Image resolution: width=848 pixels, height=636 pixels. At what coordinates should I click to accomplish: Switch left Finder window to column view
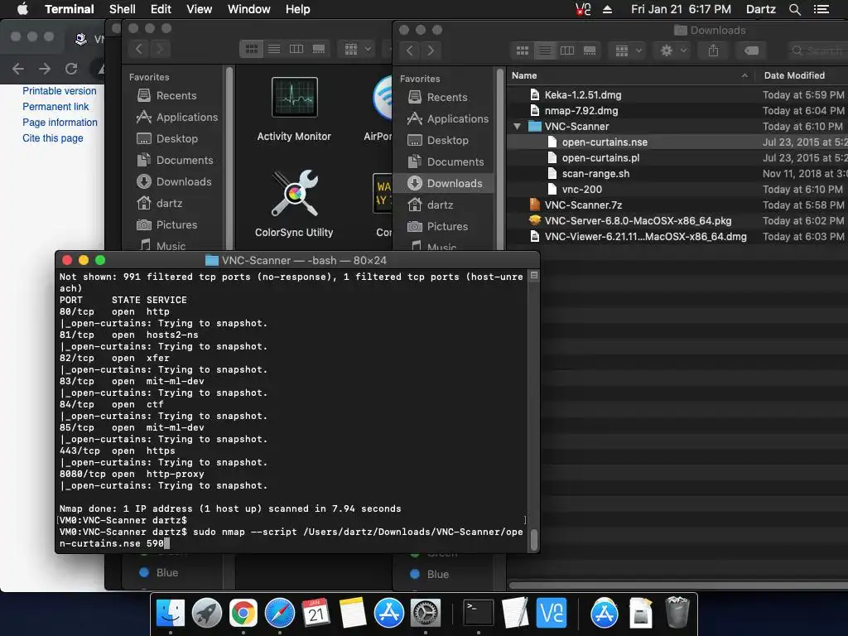(296, 49)
